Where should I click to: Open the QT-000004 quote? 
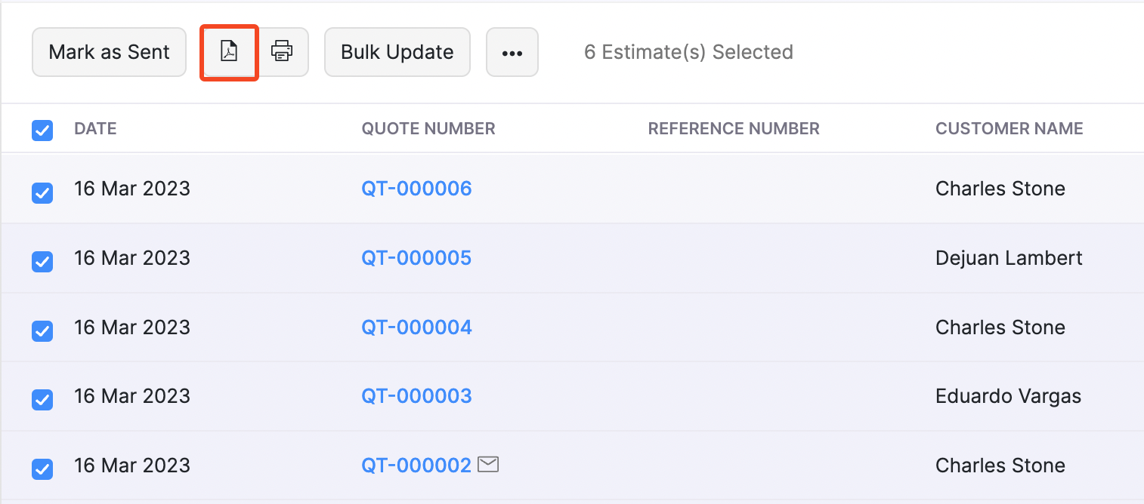[x=416, y=327]
